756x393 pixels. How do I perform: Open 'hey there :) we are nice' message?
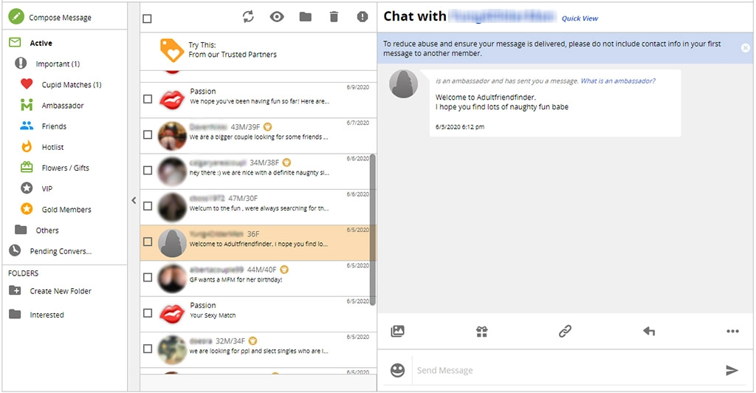point(258,171)
